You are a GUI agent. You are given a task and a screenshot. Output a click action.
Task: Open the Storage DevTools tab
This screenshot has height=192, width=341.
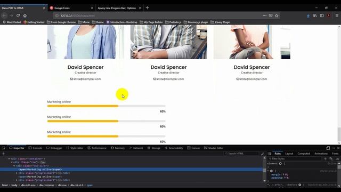pos(154,148)
